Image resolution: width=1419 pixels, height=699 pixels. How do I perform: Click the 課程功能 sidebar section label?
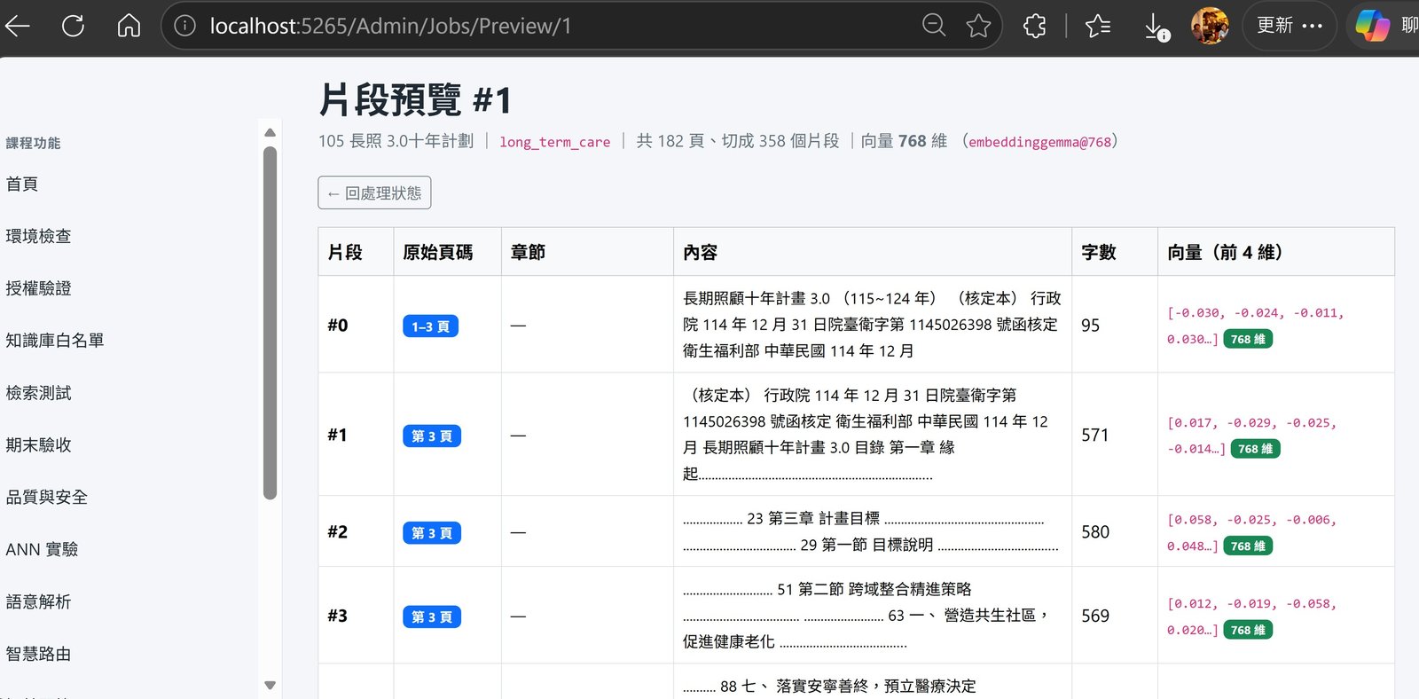click(33, 143)
